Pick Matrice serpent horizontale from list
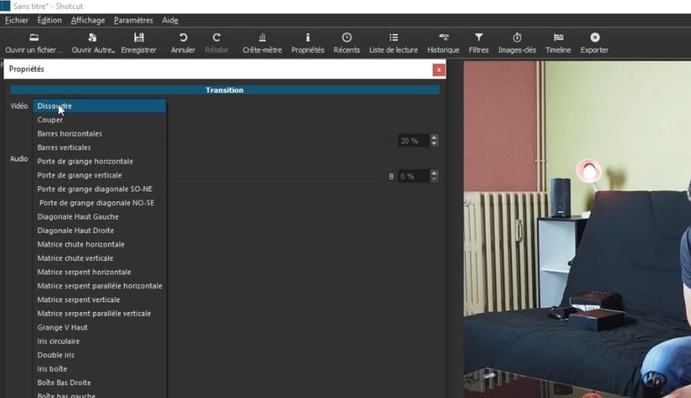This screenshot has width=691, height=398. (84, 273)
